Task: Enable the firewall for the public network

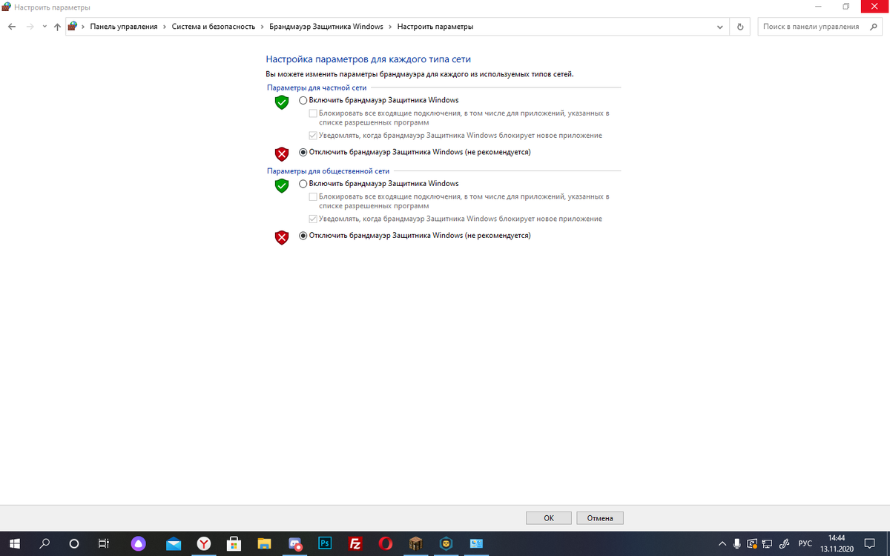Action: [x=303, y=183]
